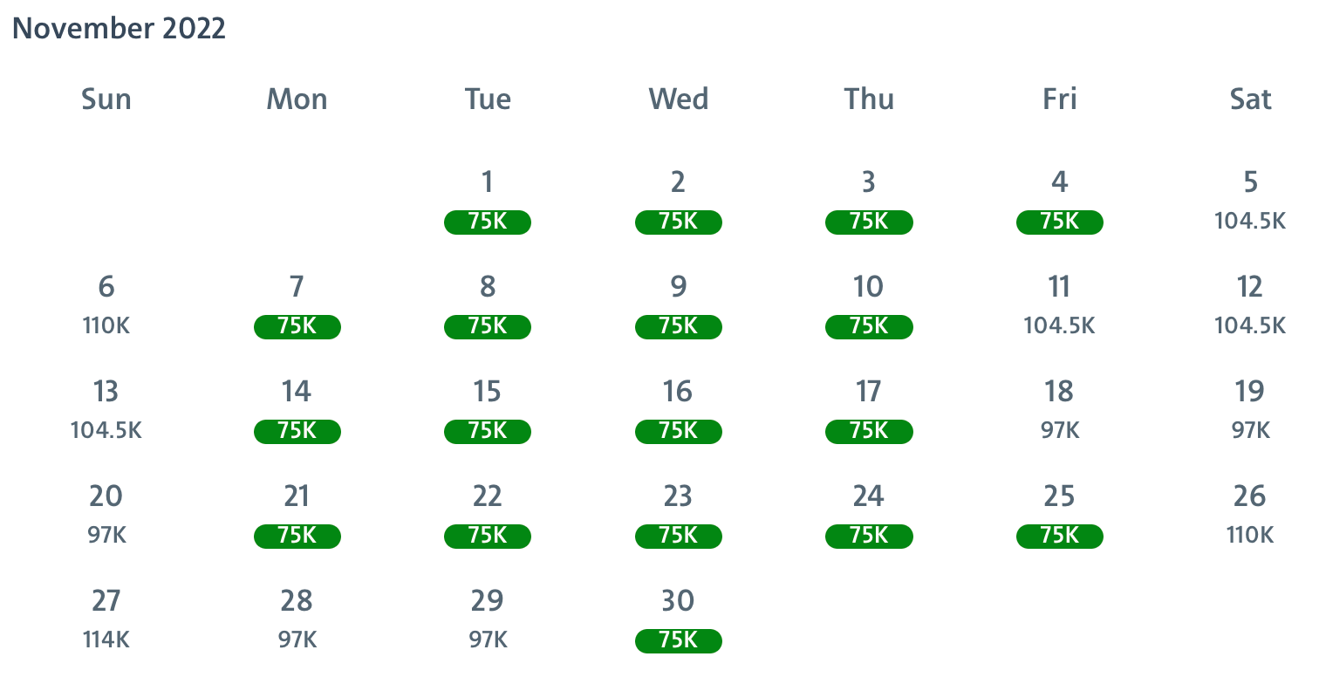This screenshot has width=1319, height=684.
Task: Select Monday November 7 75K badge
Action: 297,326
